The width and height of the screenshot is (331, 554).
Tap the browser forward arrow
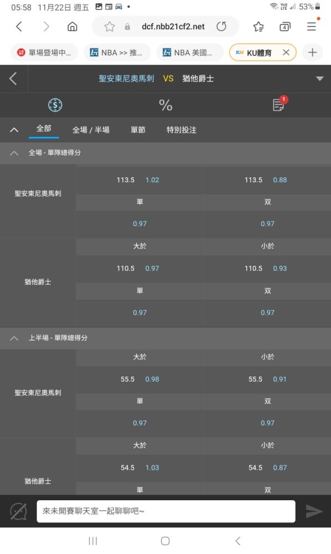pyautogui.click(x=46, y=27)
